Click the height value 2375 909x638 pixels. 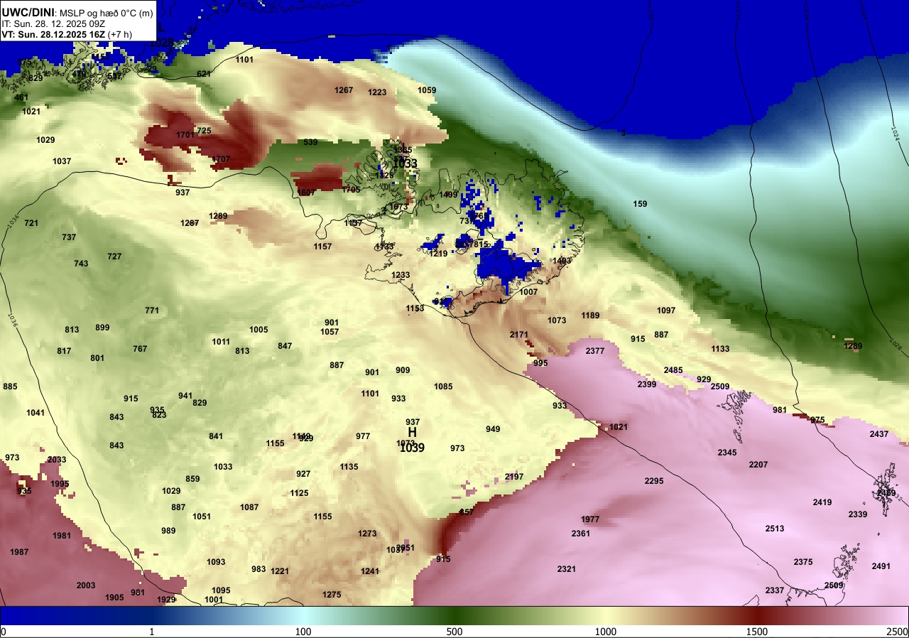click(x=803, y=562)
